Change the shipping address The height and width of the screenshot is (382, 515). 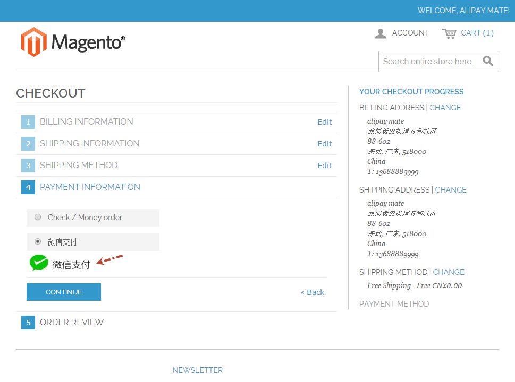click(451, 190)
